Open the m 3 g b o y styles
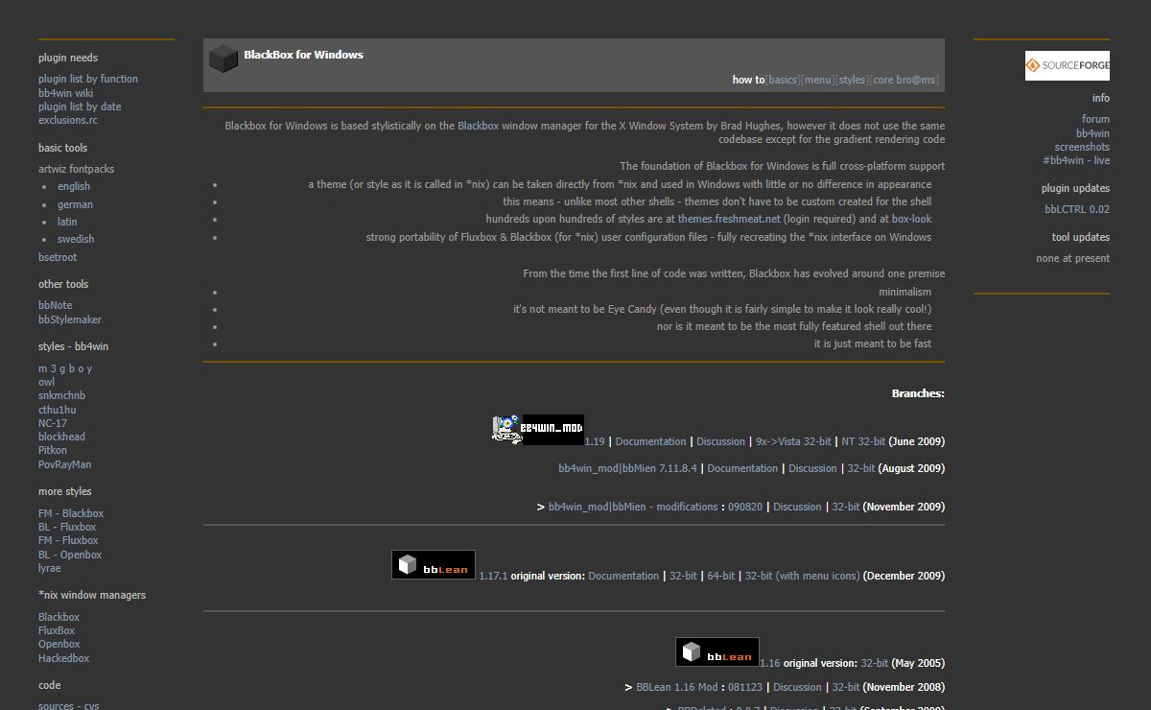The image size is (1151, 710). pyautogui.click(x=65, y=368)
